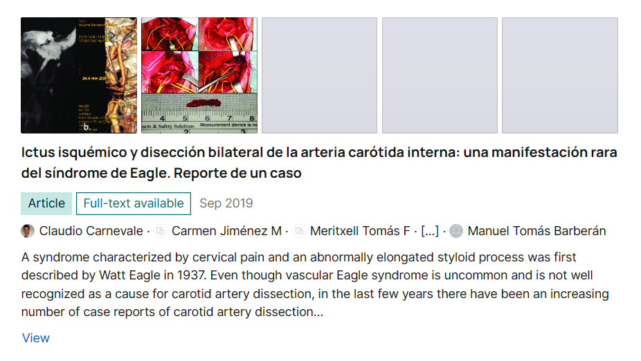Open the Manuel Tomás Barberán author link
This screenshot has height=361, width=641.
coord(536,231)
